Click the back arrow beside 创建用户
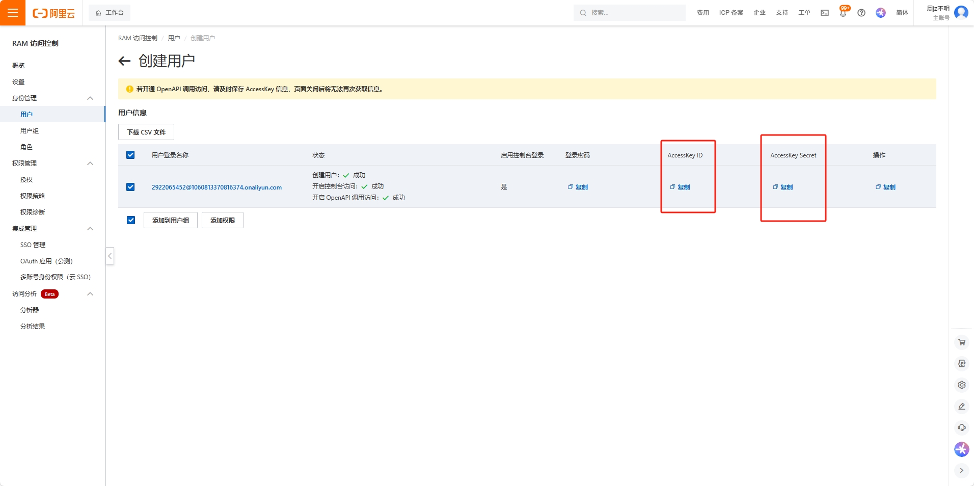Image resolution: width=974 pixels, height=486 pixels. pos(124,62)
